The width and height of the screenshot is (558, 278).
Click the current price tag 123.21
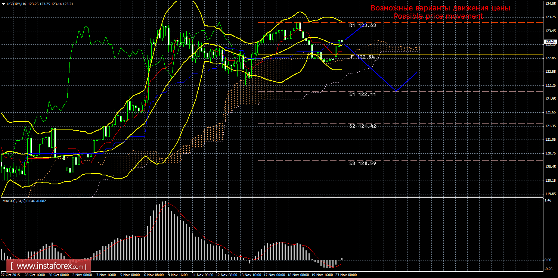click(x=549, y=41)
